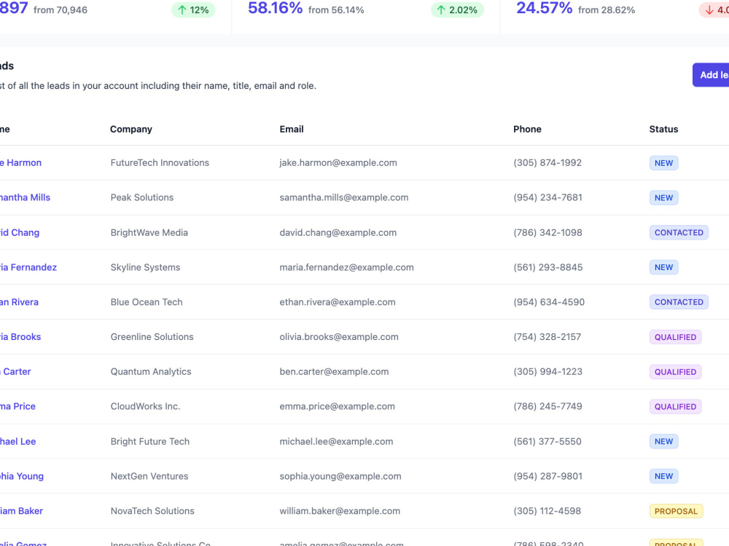Select Greenline Solutions company cell

[152, 336]
